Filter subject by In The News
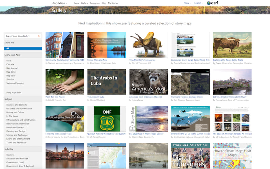This screenshot has height=169, width=270. click(x=12, y=116)
